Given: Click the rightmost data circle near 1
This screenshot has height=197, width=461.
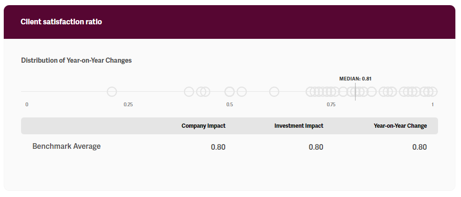Looking at the screenshot, I should click(x=432, y=92).
